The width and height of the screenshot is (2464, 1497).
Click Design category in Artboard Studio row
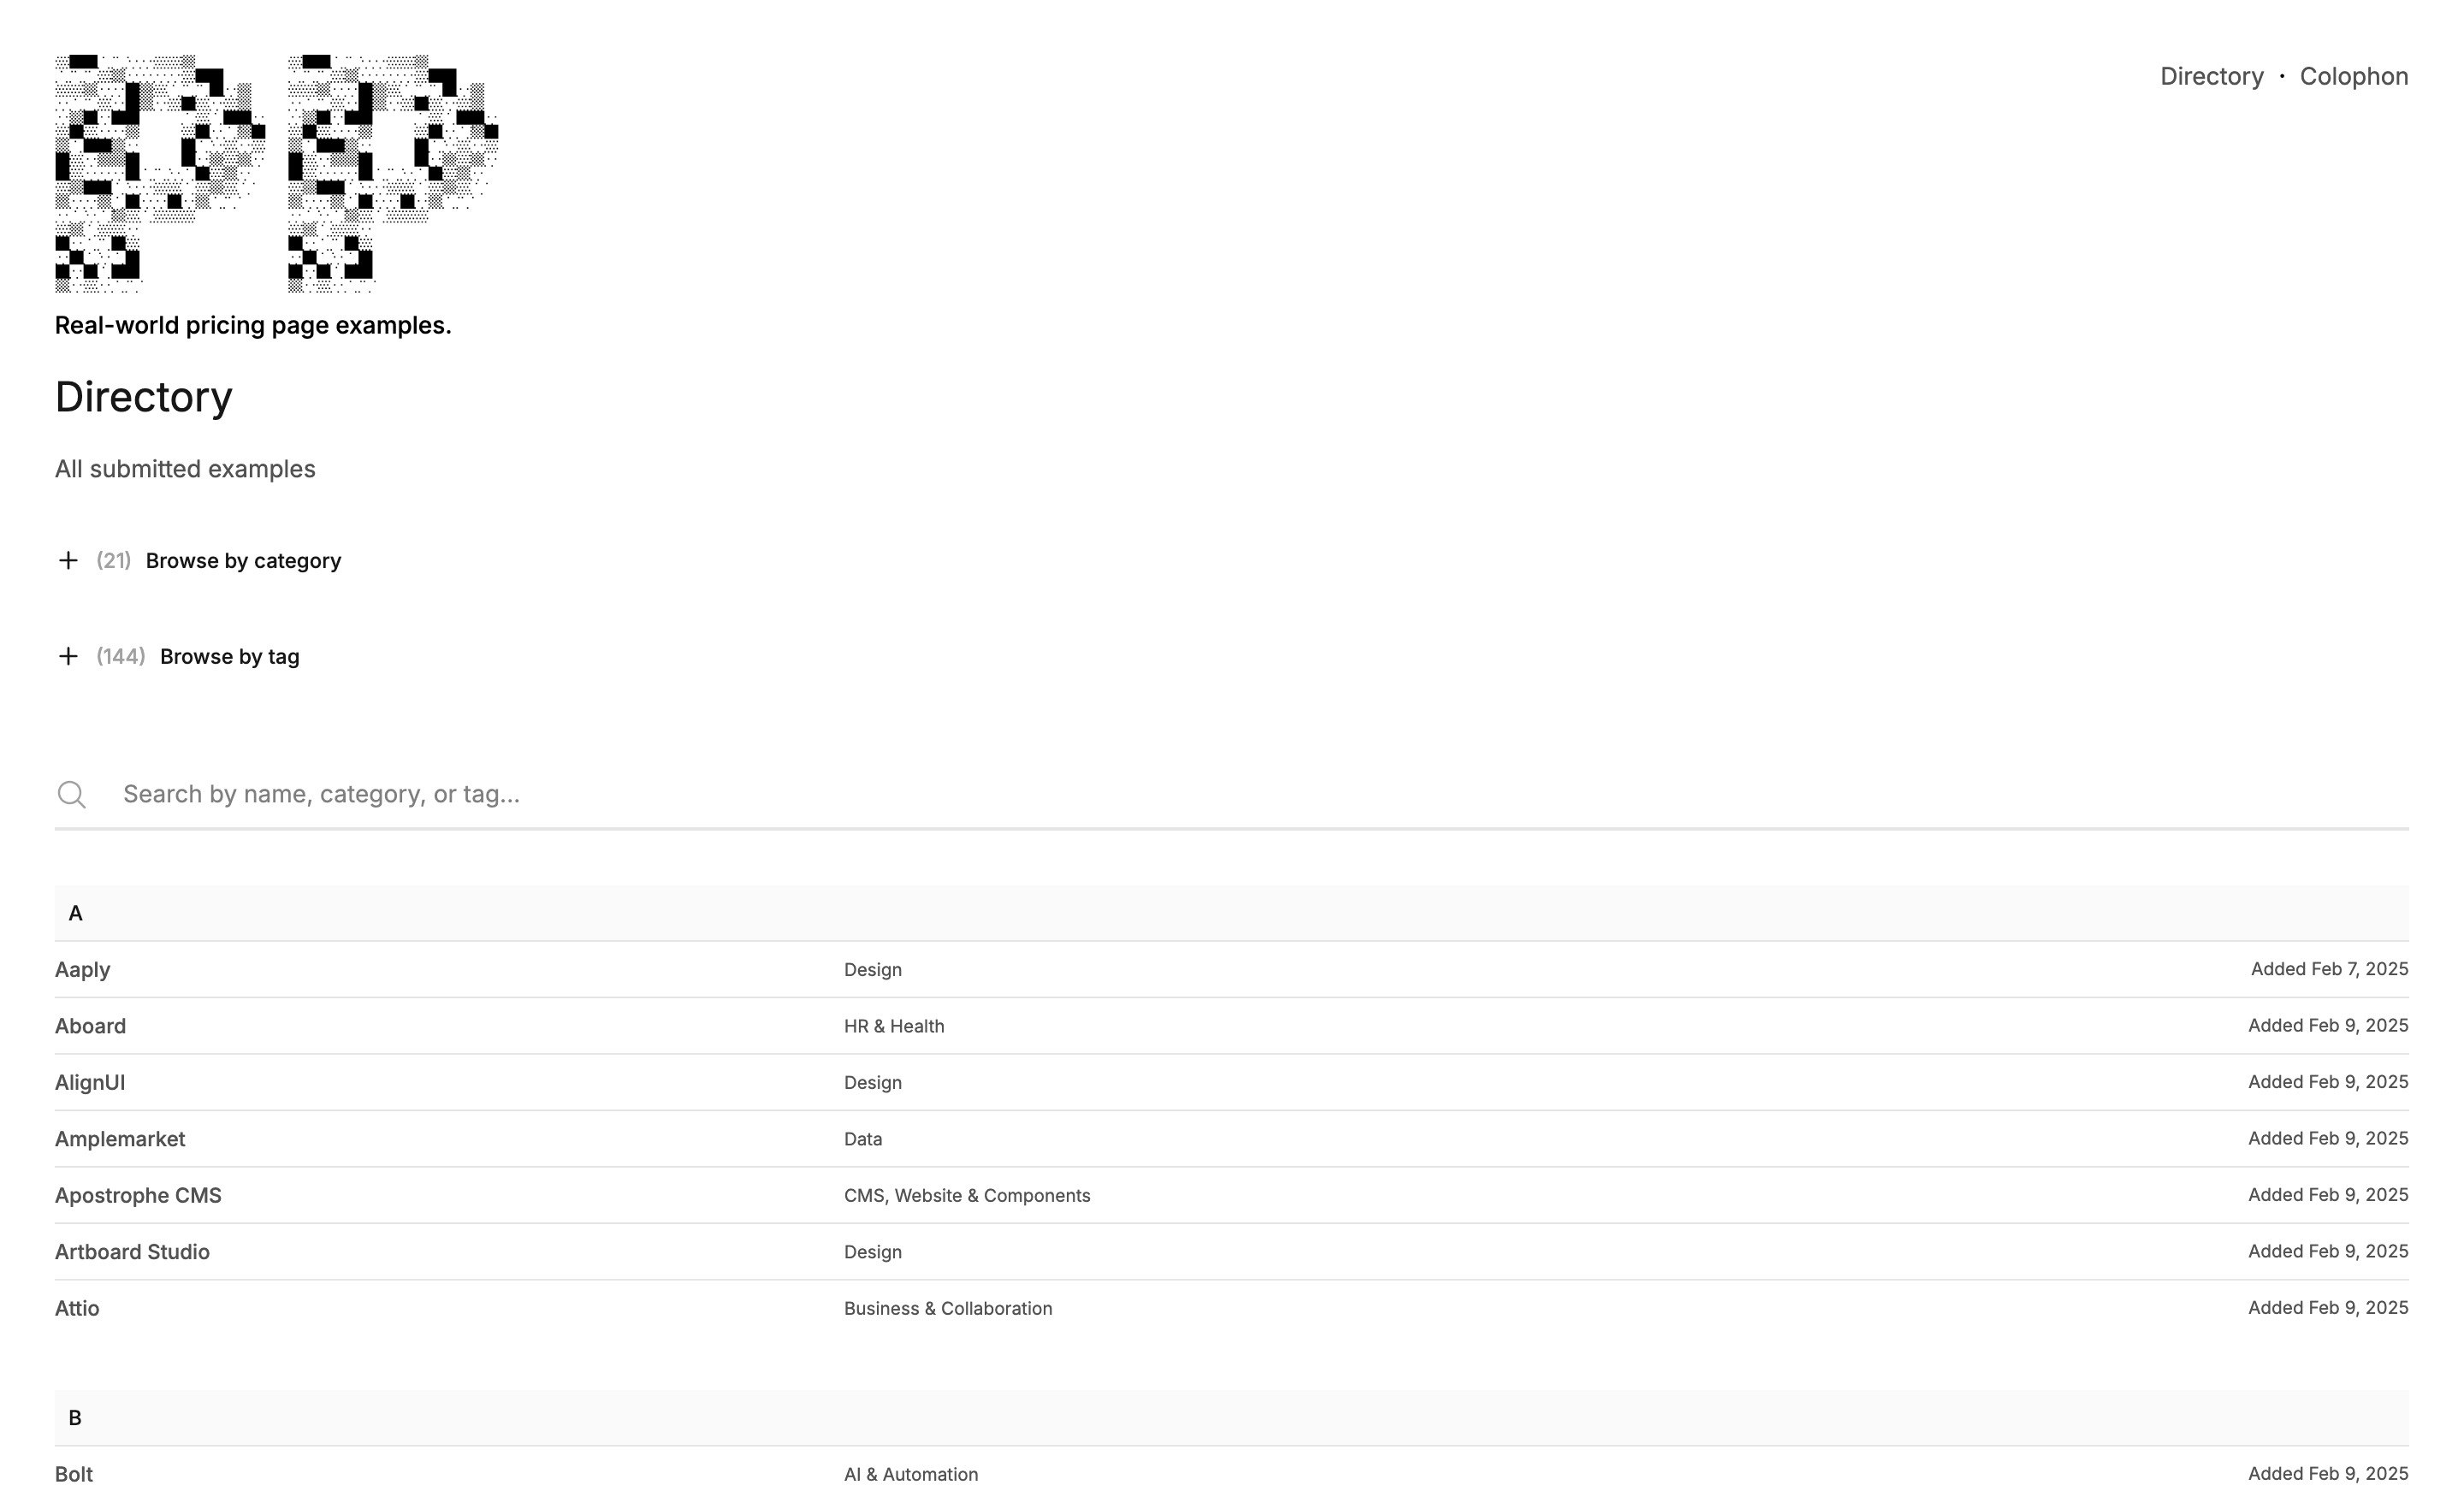(x=872, y=1252)
